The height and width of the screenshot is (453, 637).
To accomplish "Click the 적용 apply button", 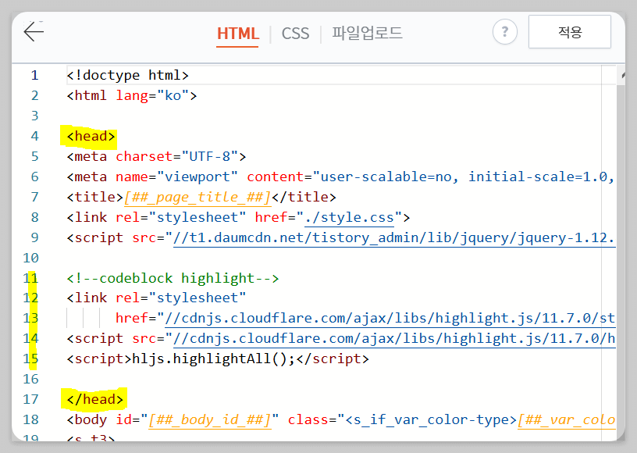I will (570, 32).
